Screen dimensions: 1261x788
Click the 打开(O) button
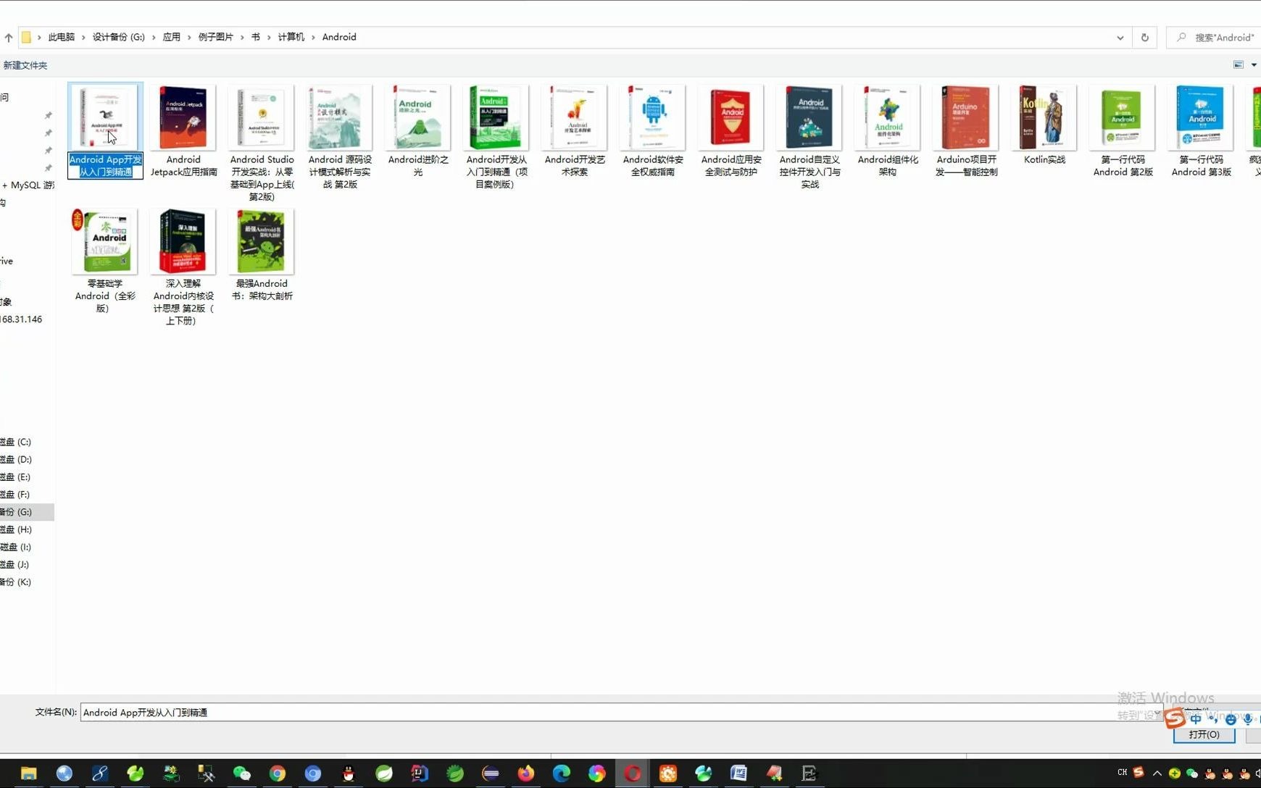(x=1203, y=734)
